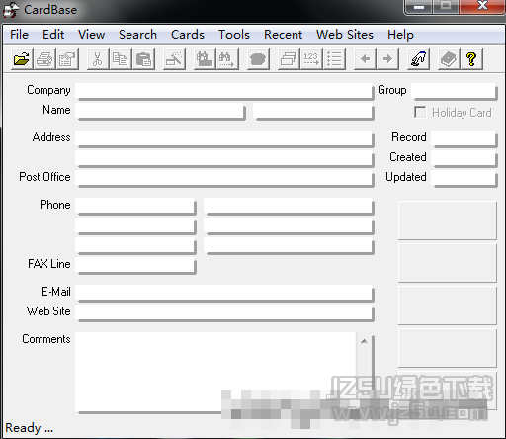
Task: Click the scissors cut icon
Action: click(x=98, y=59)
